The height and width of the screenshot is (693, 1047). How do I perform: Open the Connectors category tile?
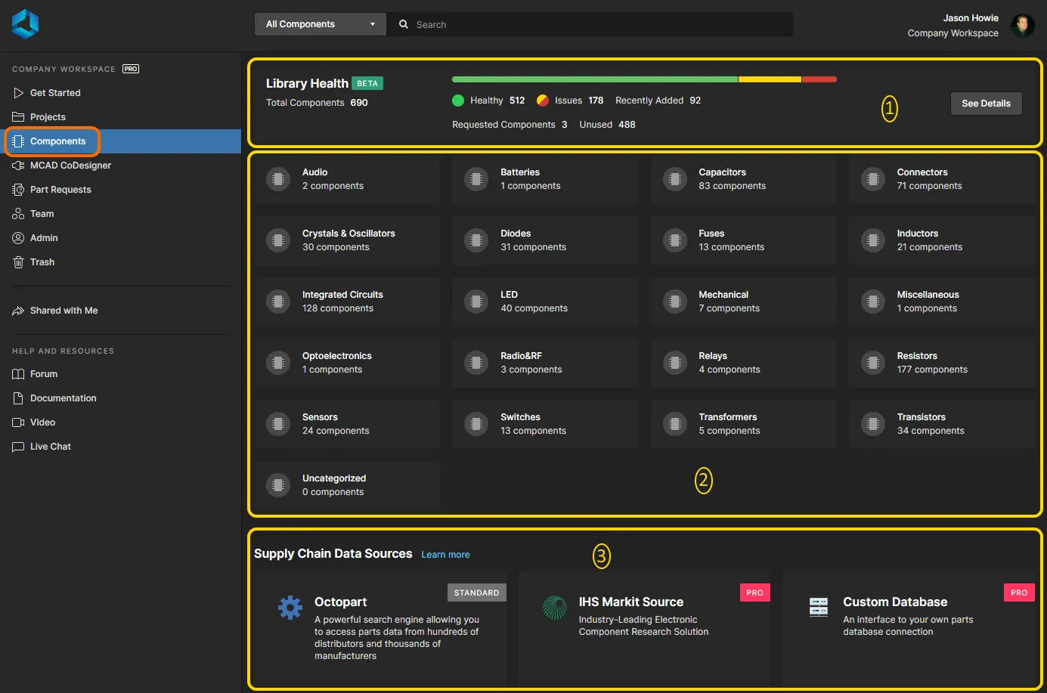pyautogui.click(x=941, y=179)
